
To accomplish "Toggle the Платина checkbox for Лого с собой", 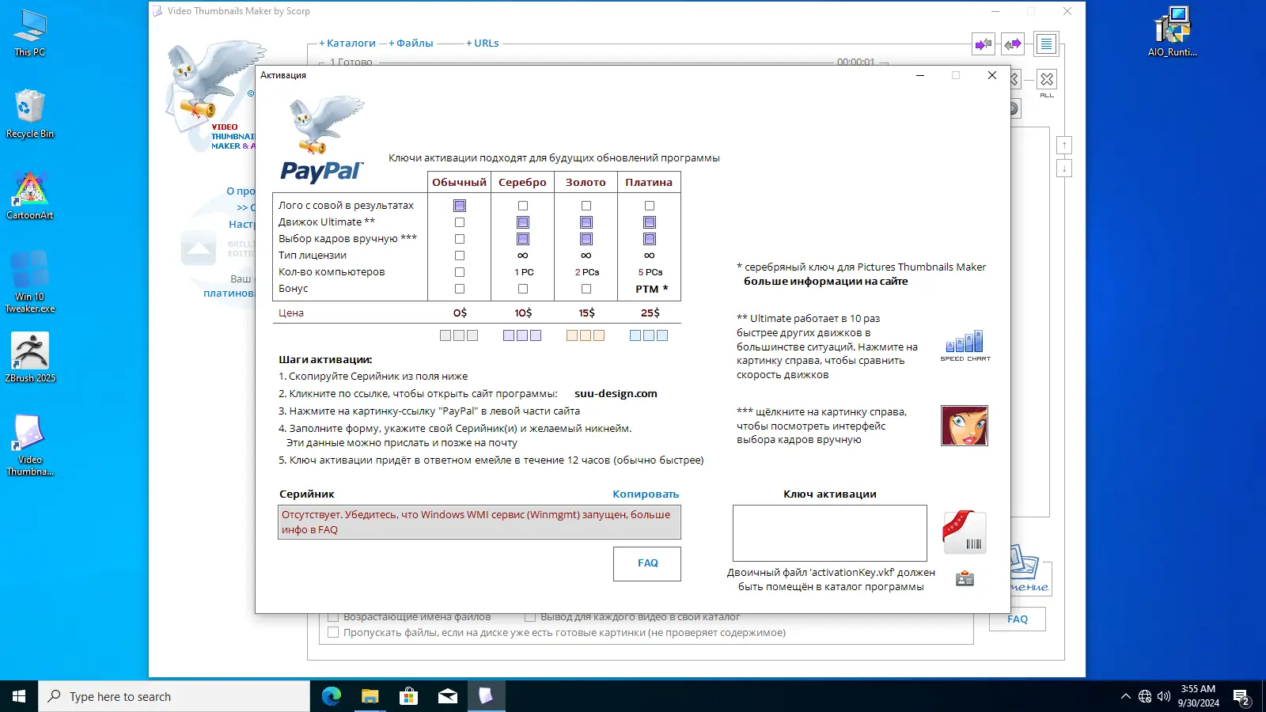I will pyautogui.click(x=650, y=206).
